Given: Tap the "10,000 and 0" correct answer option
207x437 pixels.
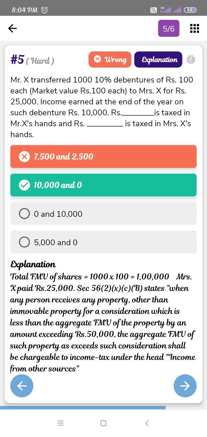Looking at the screenshot, I should tap(103, 185).
